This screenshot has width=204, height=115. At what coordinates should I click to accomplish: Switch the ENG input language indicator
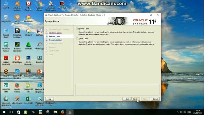coord(189,112)
